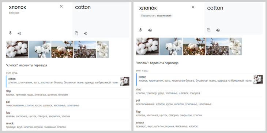Viewport: 267px width, 133px height.
Task: Click translated word 'cotton' output in right panel
Action: (215, 8)
